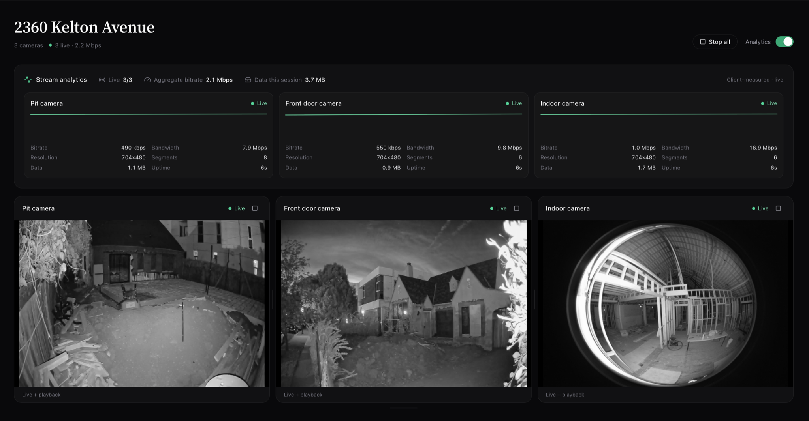
Task: Click the Front door camera video tile title
Action: click(312, 208)
